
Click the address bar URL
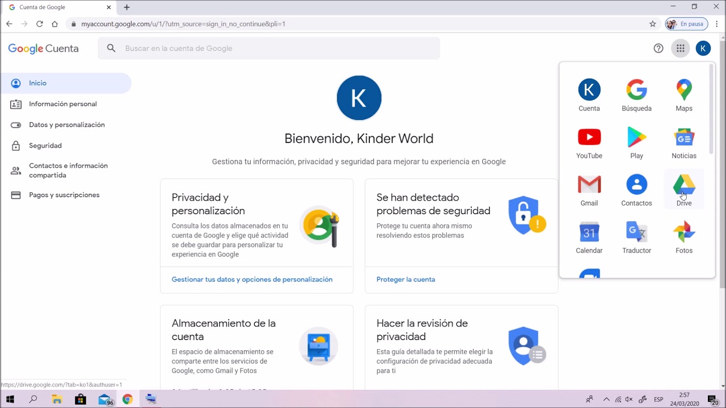(x=183, y=24)
